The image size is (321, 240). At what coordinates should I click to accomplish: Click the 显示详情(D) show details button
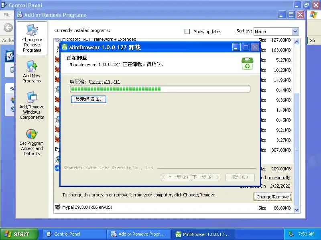point(89,99)
